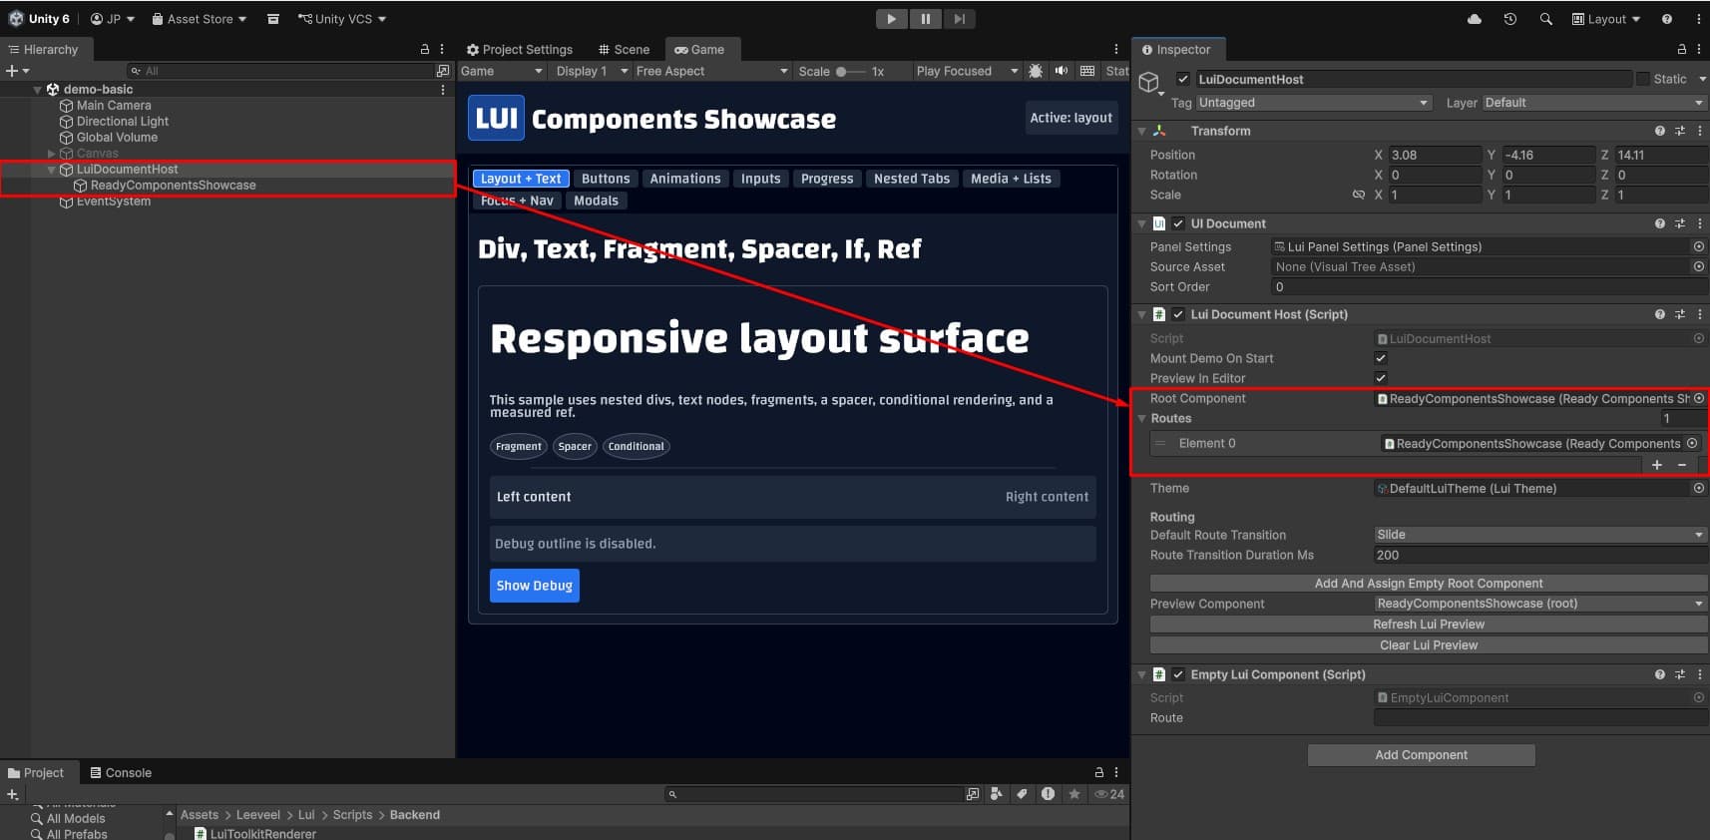
Task: Open the undo history clock icon
Action: pos(1510,19)
